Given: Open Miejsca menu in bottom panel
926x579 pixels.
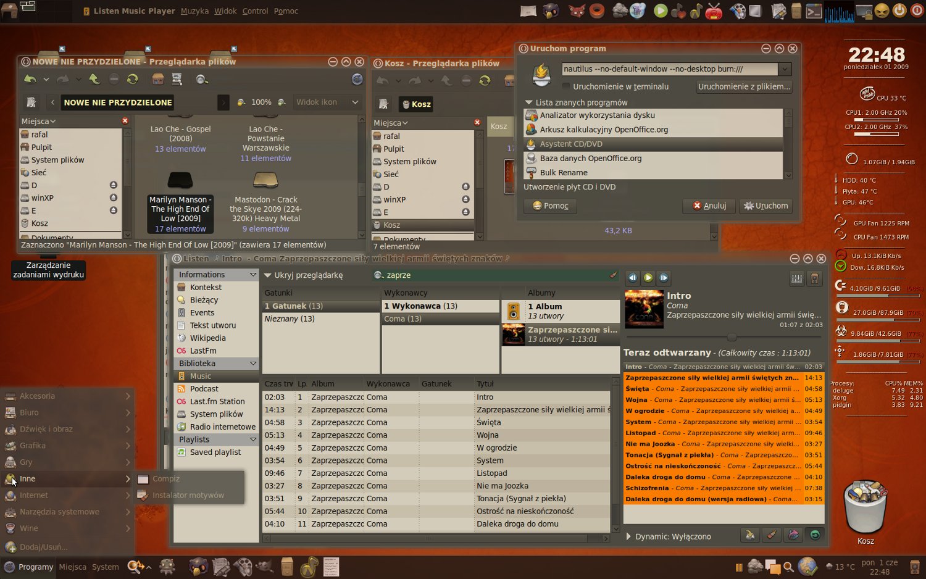Looking at the screenshot, I should (x=72, y=567).
